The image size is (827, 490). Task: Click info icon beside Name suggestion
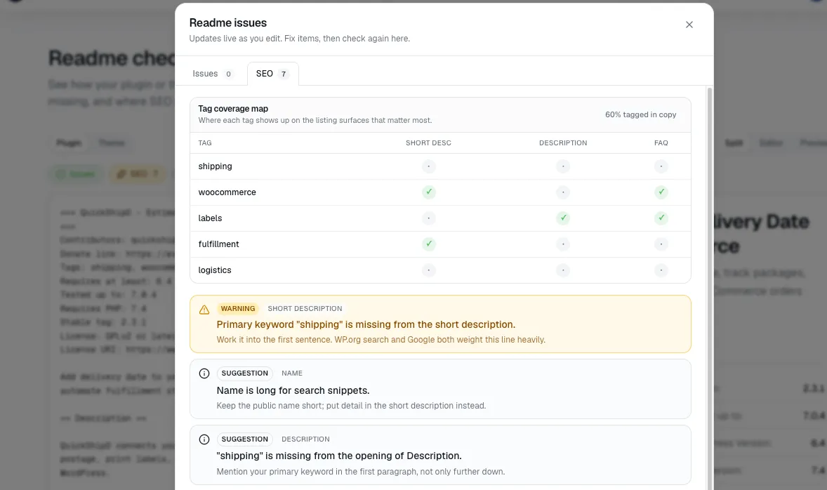(x=204, y=373)
